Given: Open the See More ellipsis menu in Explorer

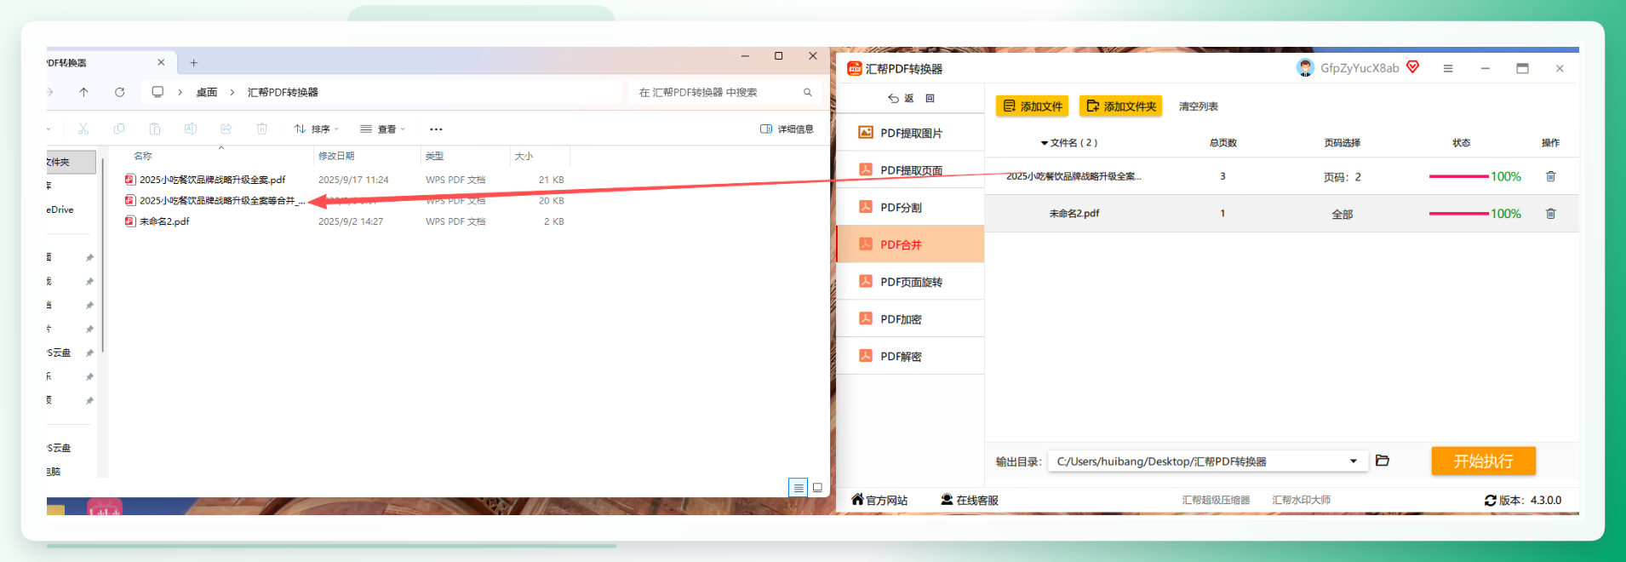Looking at the screenshot, I should pyautogui.click(x=436, y=129).
